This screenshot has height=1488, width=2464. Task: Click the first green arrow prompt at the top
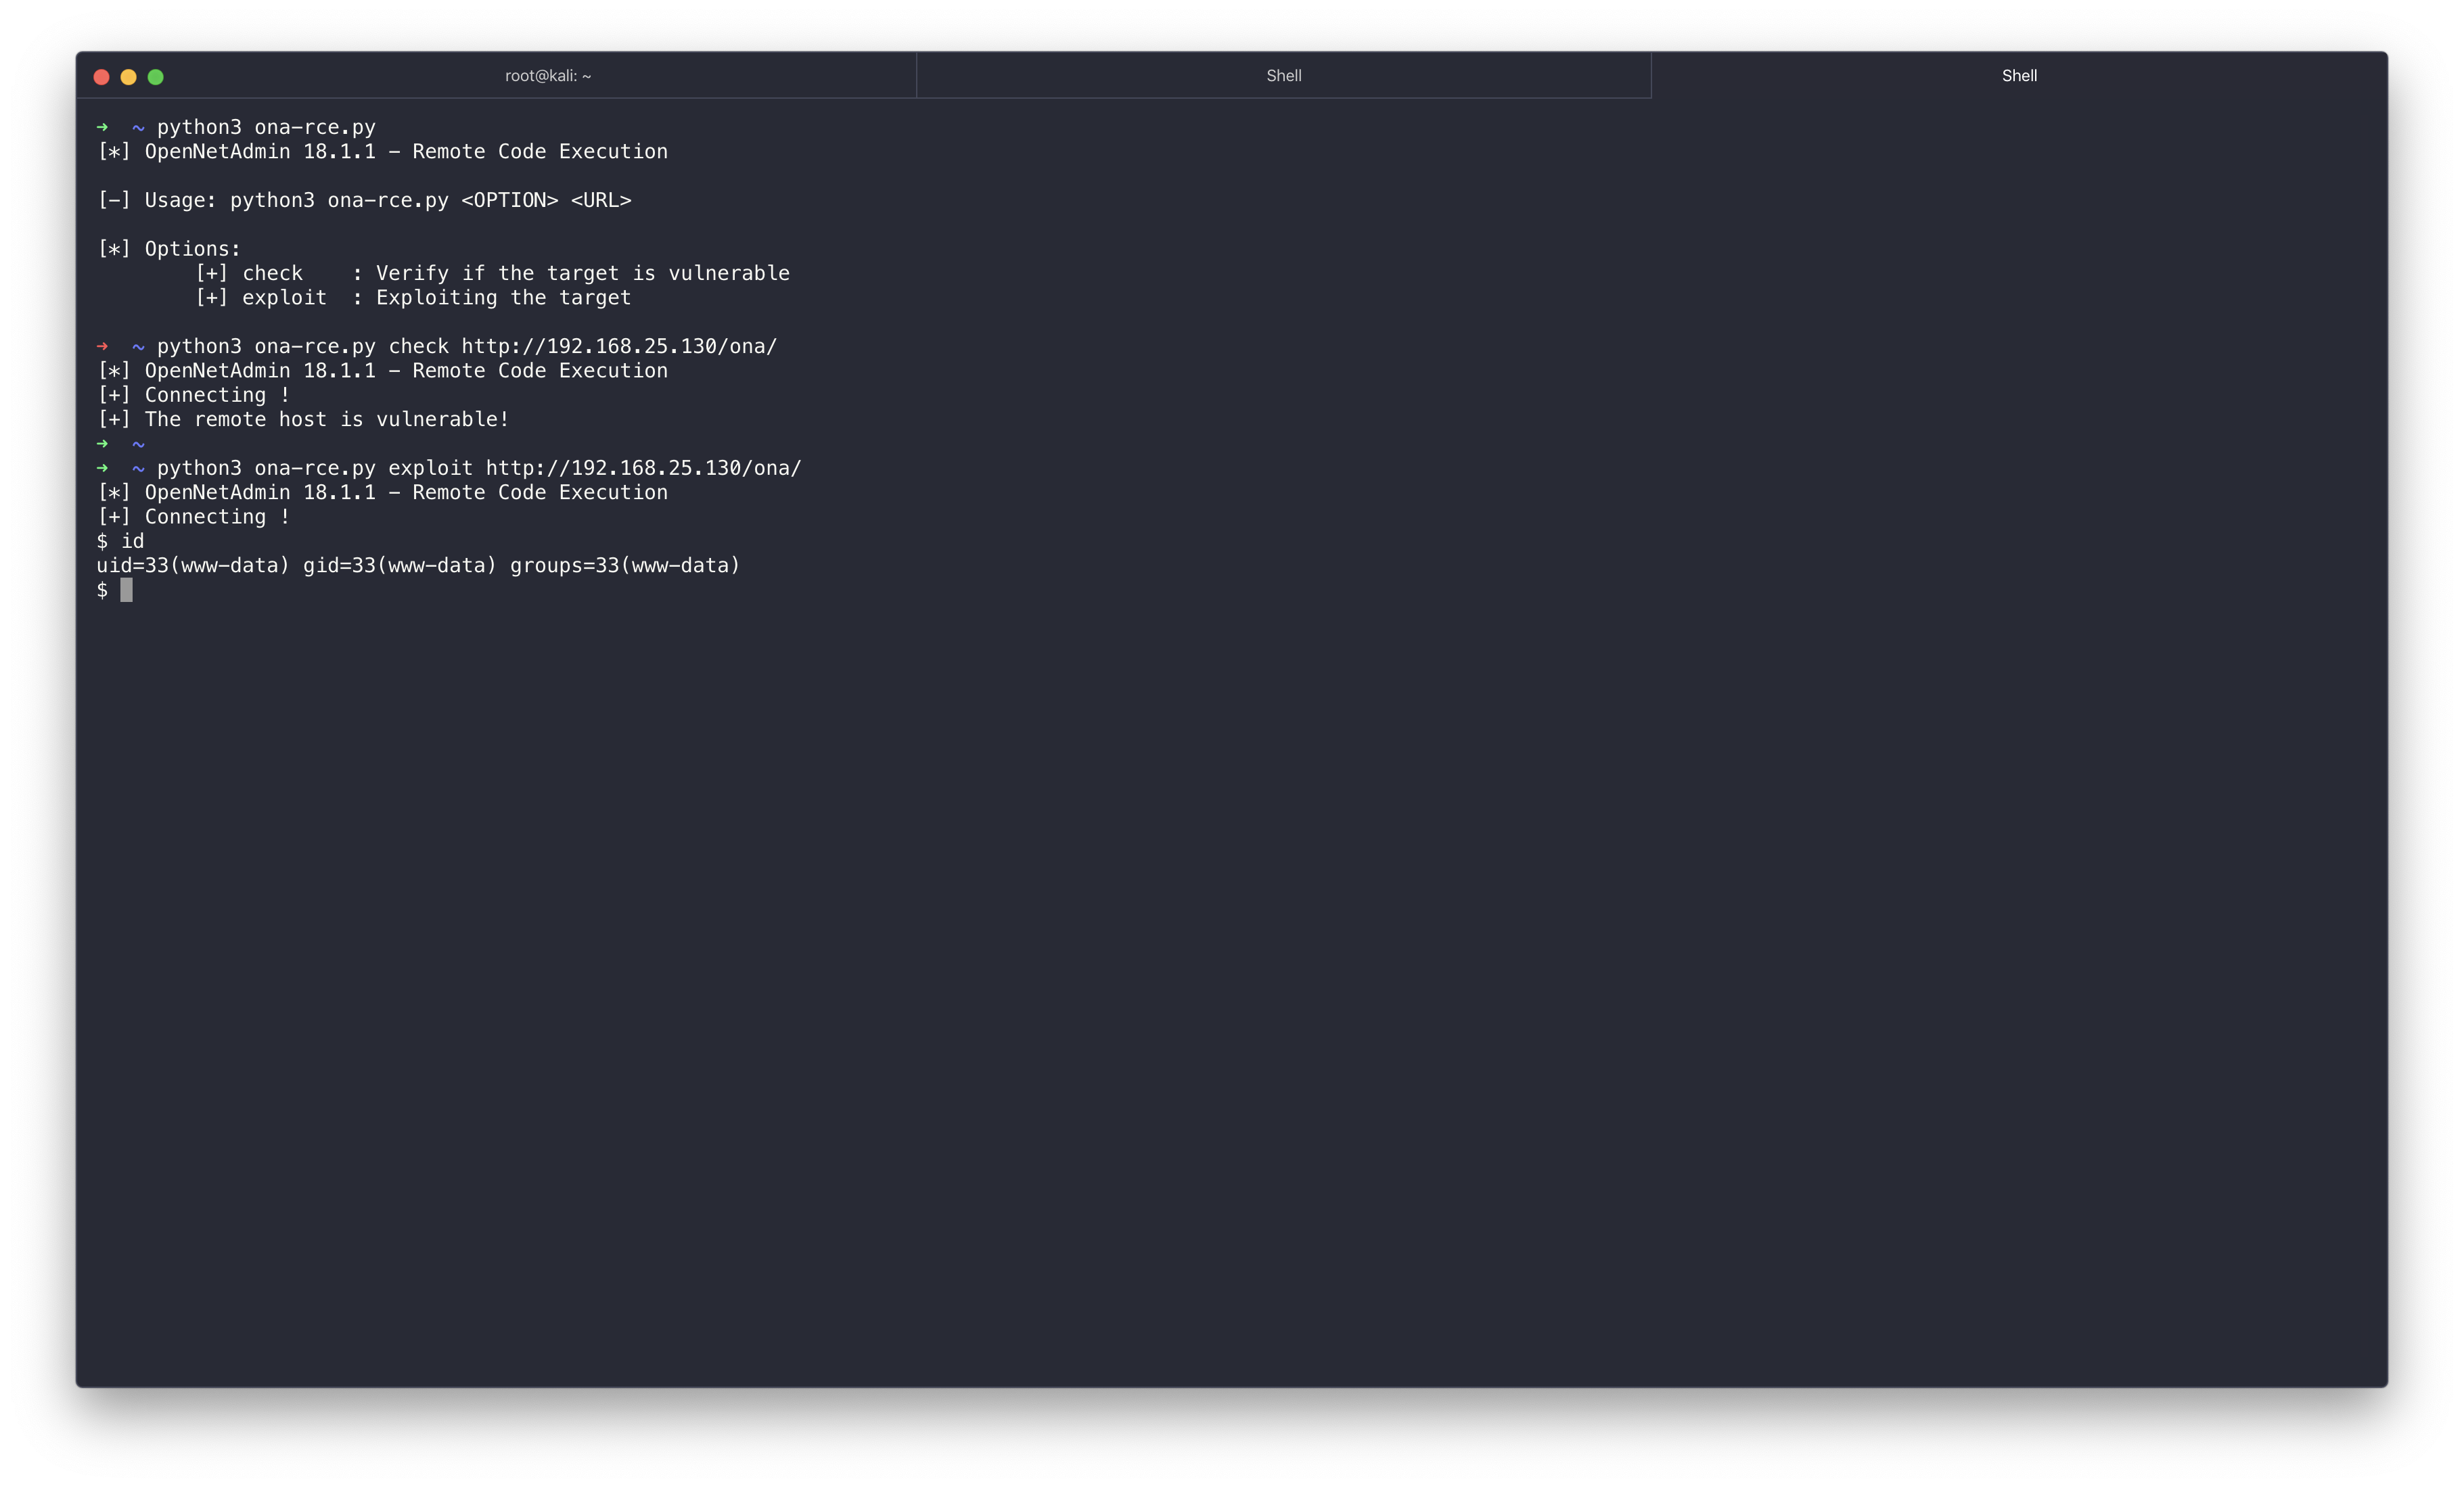tap(102, 127)
